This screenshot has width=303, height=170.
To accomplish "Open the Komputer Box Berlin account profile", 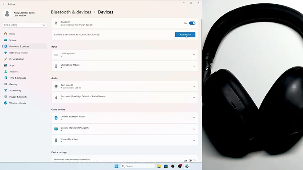I will tap(19, 14).
